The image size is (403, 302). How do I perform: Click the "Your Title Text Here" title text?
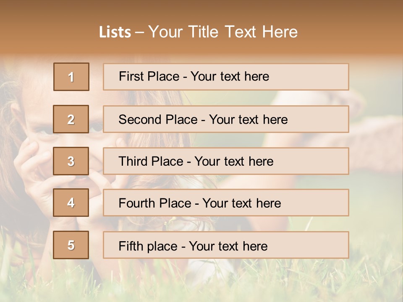tap(223, 32)
